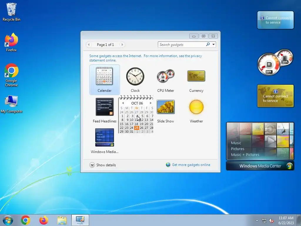The height and width of the screenshot is (226, 301).
Task: Close the gadget gallery window
Action: (x=213, y=36)
